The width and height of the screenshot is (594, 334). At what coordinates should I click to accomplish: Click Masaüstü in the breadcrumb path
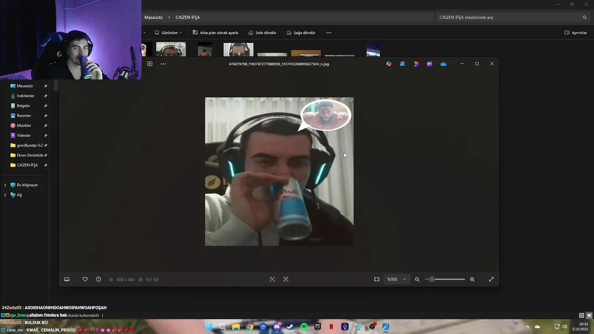[154, 18]
